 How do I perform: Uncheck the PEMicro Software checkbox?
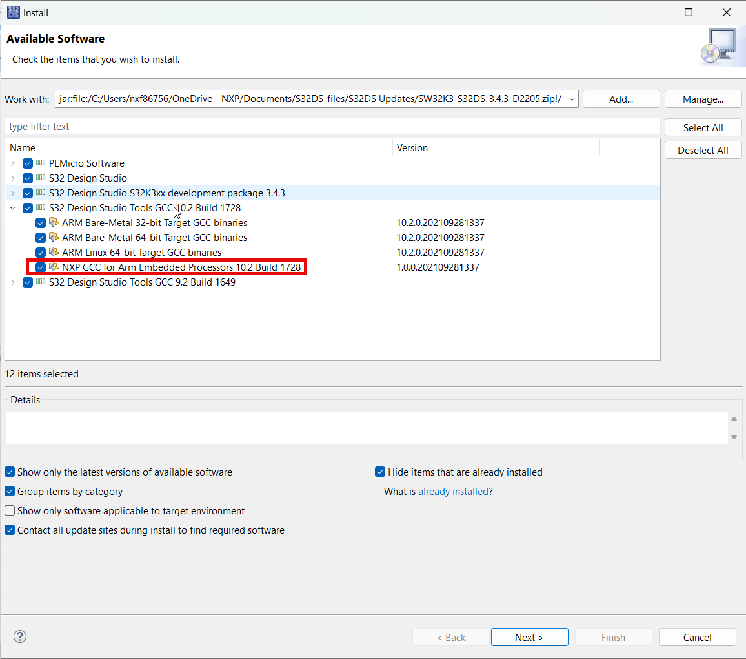[x=27, y=163]
